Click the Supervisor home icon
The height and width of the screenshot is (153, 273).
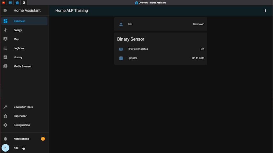click(5, 116)
